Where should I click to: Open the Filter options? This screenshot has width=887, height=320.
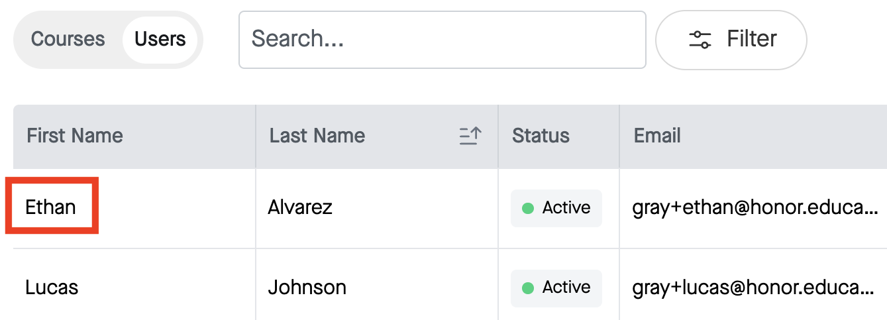tap(731, 40)
